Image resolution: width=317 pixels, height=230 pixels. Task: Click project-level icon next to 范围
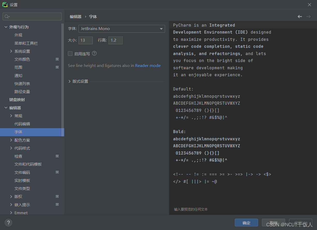click(x=57, y=67)
